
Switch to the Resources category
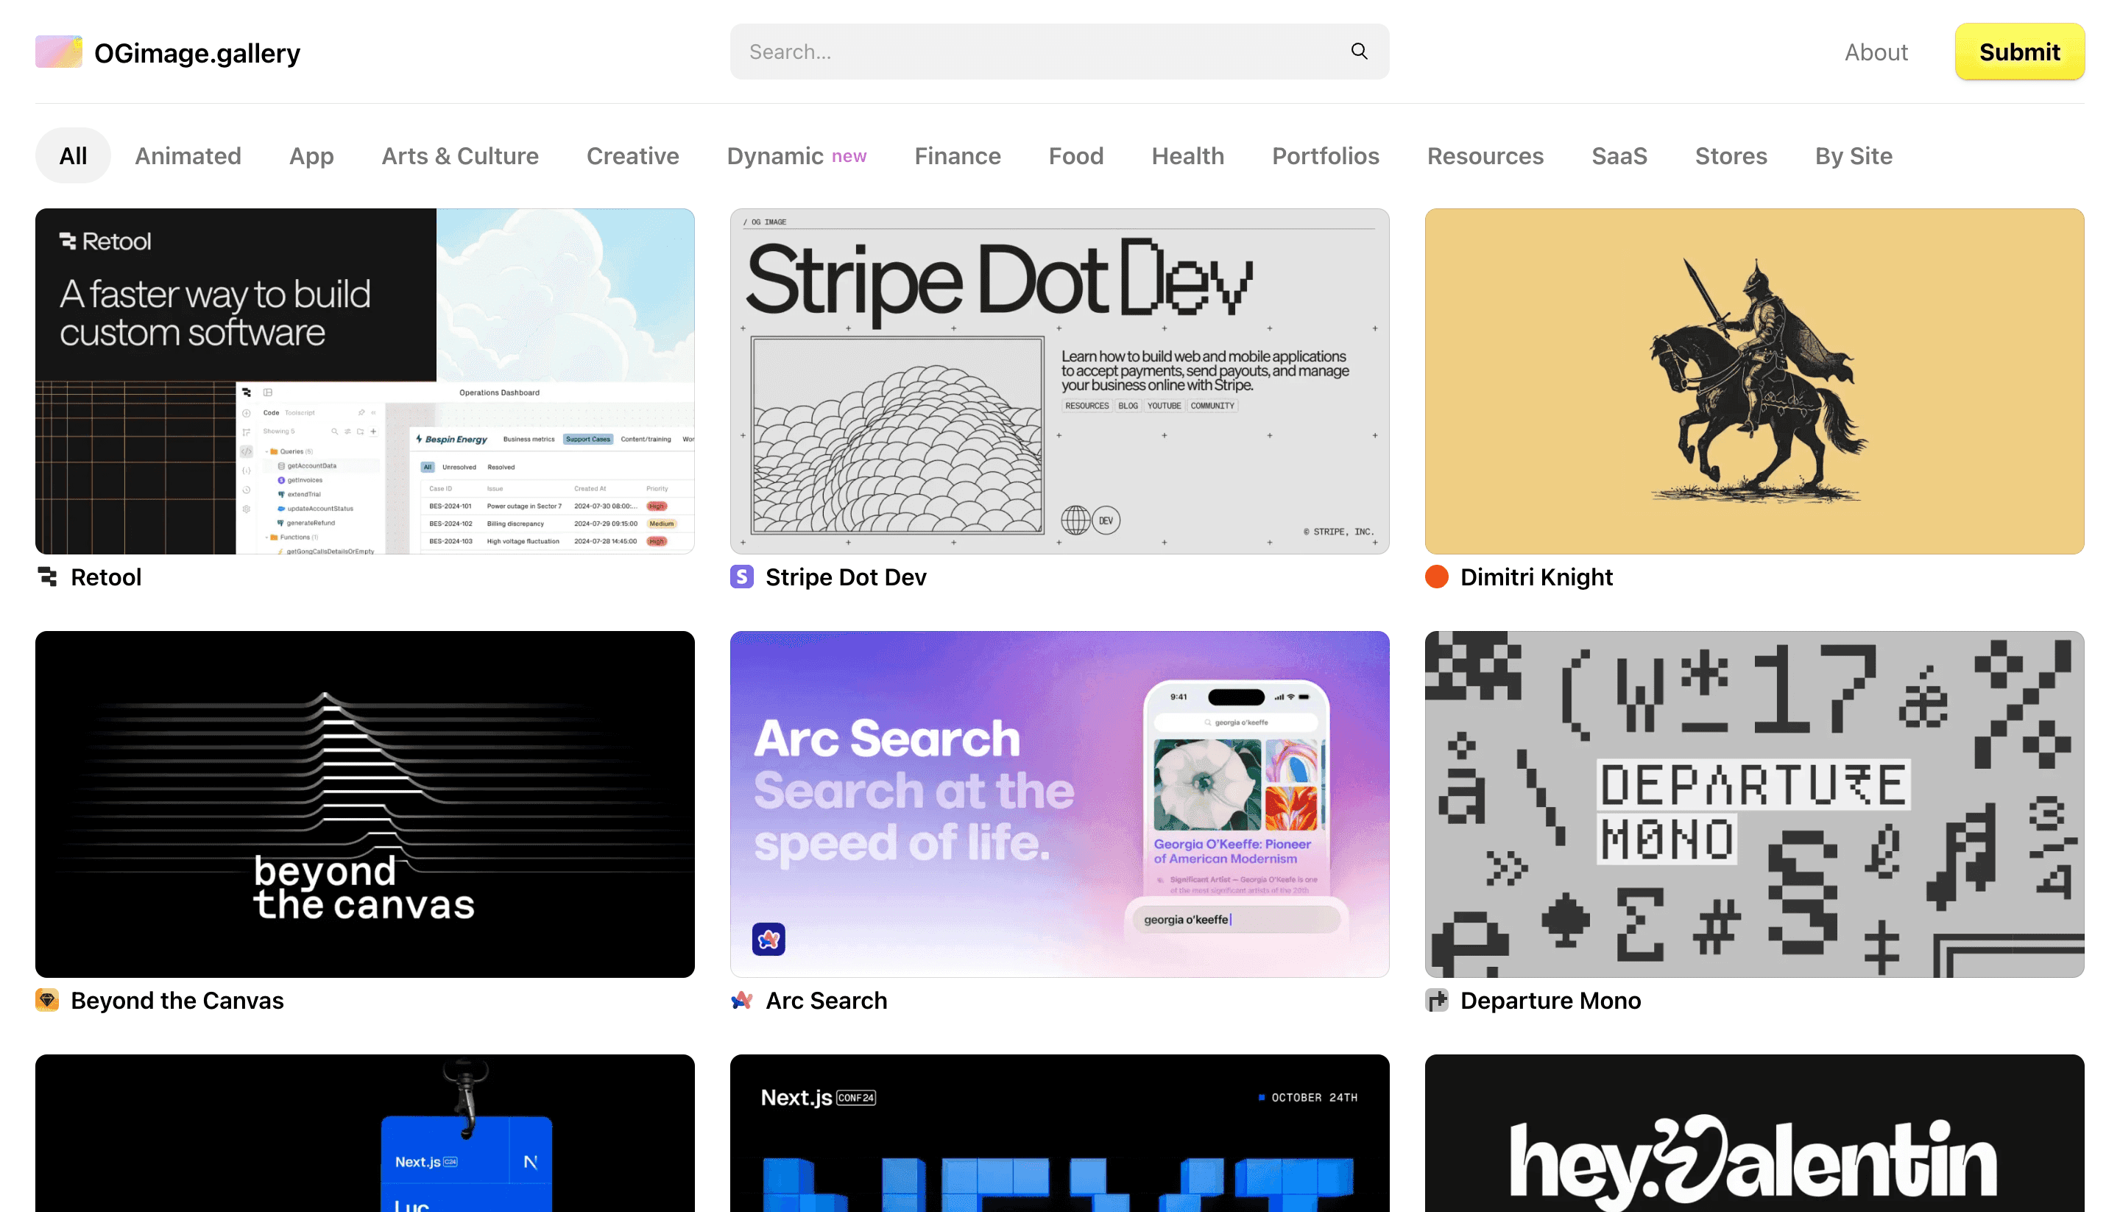(x=1485, y=155)
